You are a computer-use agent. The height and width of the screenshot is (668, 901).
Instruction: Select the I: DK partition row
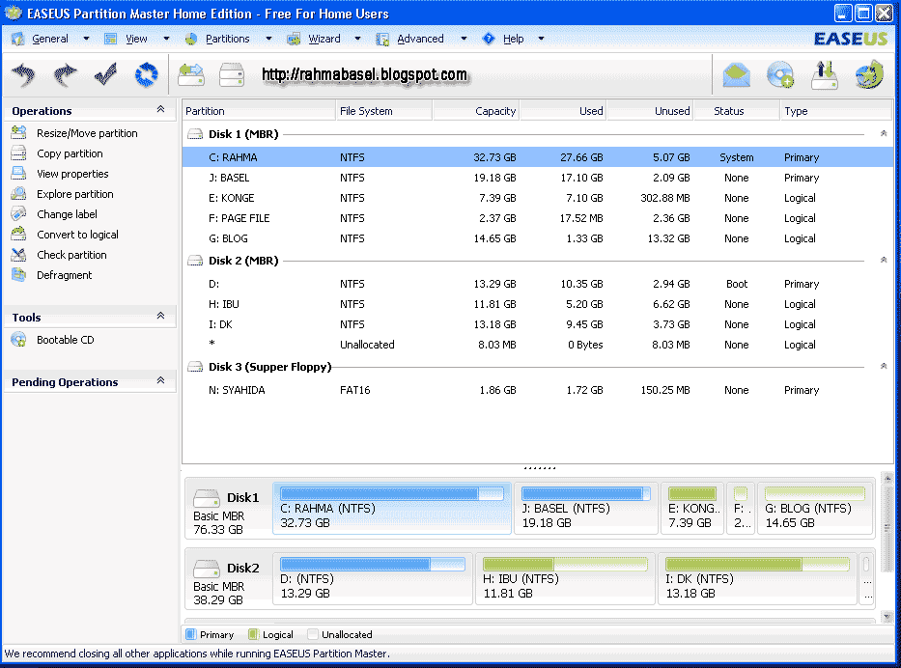(537, 324)
